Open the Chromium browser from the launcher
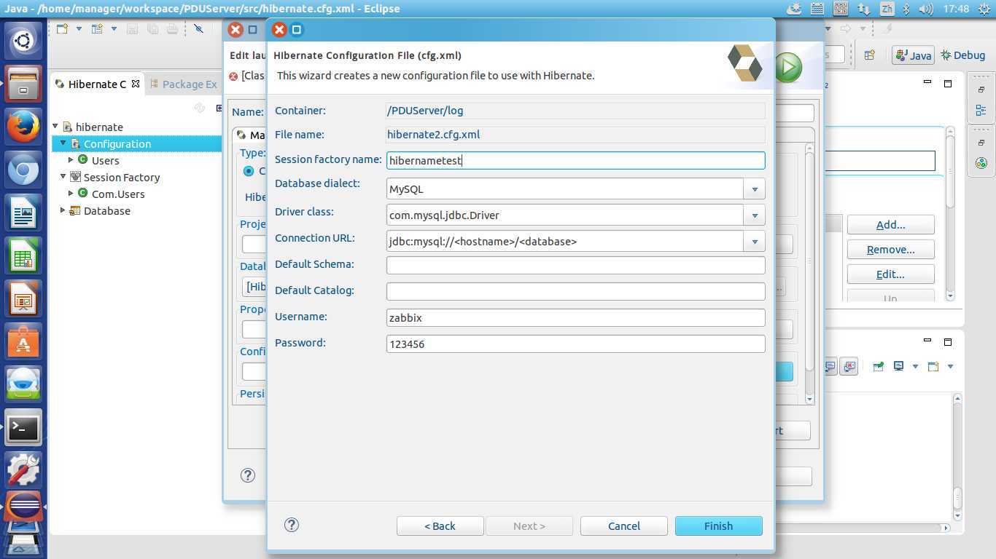Viewport: 996px width, 559px height. (23, 171)
